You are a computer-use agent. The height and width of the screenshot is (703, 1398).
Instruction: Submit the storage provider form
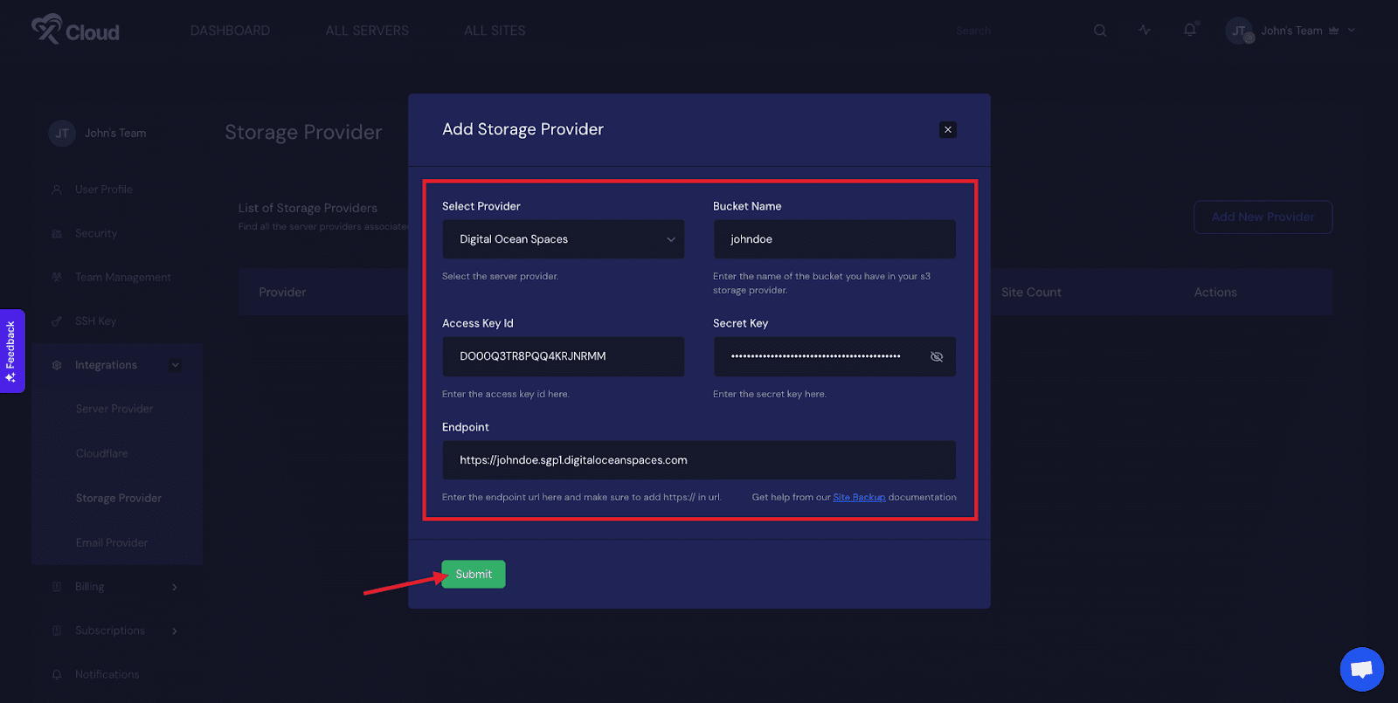pyautogui.click(x=474, y=574)
